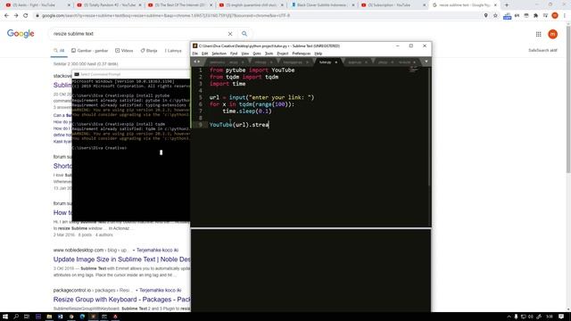The height and width of the screenshot is (321, 571).
Task: Click the Google search magnifier button
Action: pyautogui.click(x=244, y=34)
